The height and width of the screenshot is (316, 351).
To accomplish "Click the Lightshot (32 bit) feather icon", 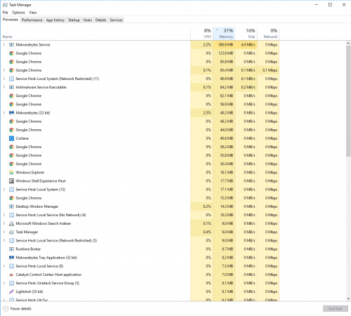I will tap(11, 291).
